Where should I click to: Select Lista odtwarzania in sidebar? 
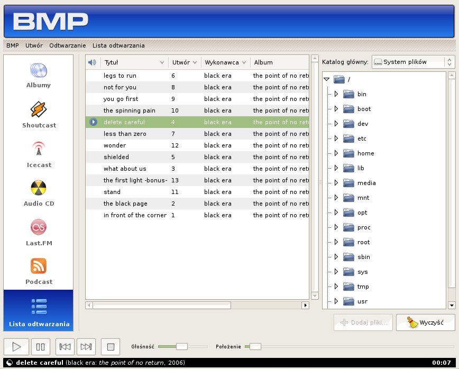pyautogui.click(x=39, y=310)
